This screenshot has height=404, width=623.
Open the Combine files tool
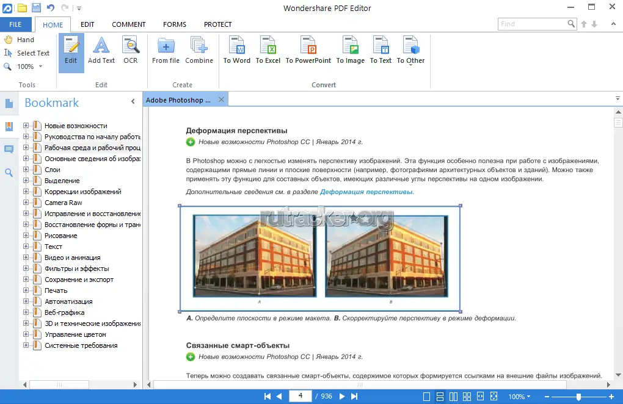199,51
